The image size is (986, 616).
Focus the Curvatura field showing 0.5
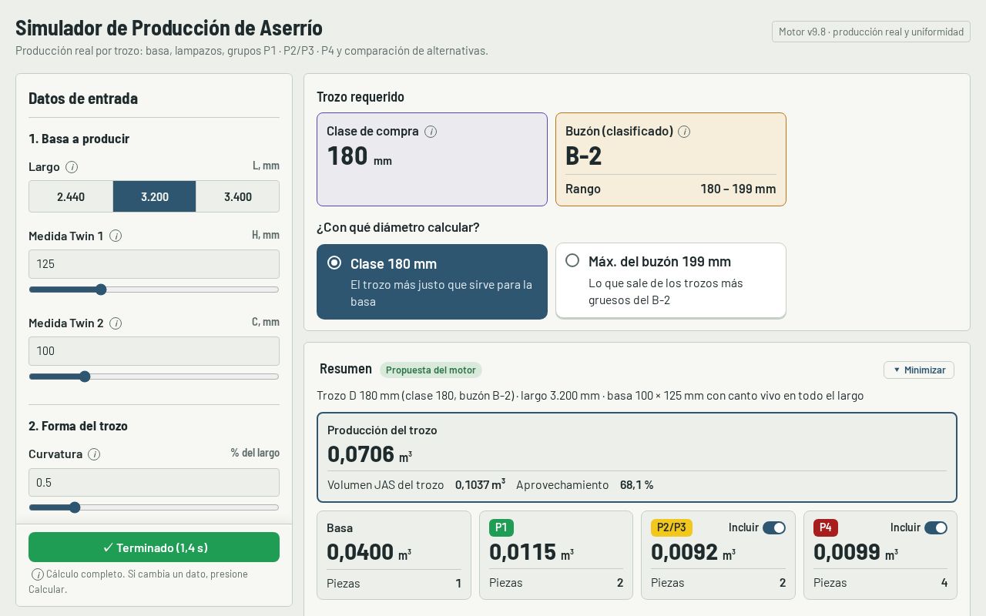[x=154, y=483]
